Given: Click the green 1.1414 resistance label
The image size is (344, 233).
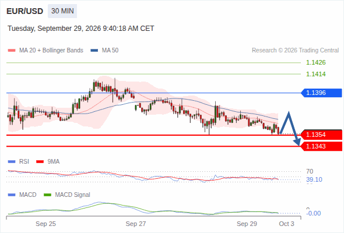Looking at the screenshot, I should point(315,74).
